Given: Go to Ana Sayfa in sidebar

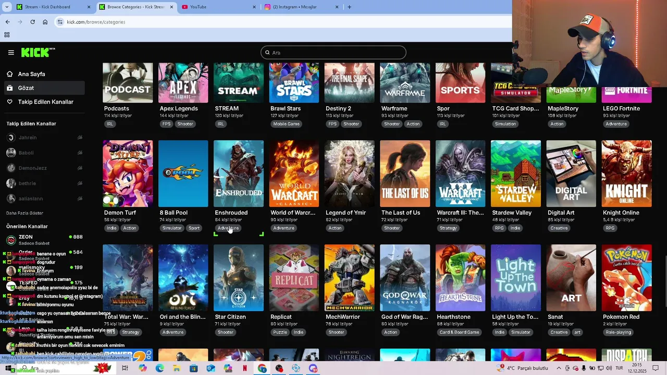Looking at the screenshot, I should [44, 74].
